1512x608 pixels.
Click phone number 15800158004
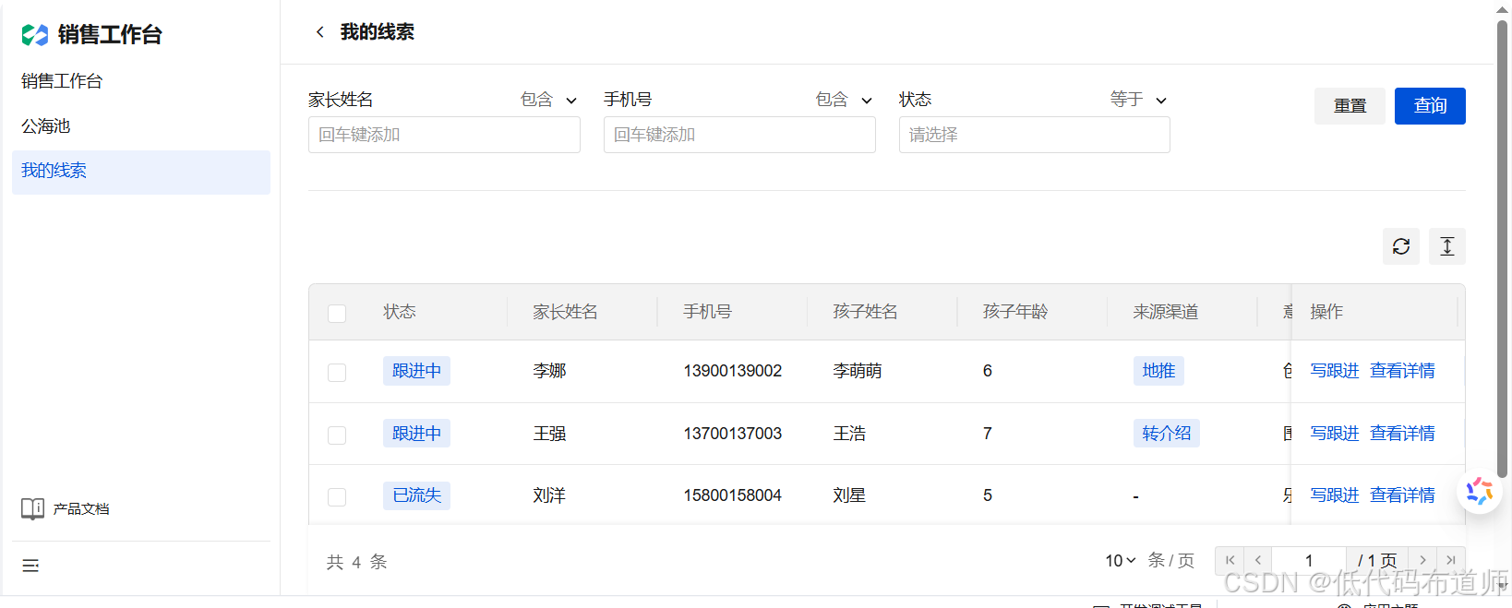coord(733,495)
